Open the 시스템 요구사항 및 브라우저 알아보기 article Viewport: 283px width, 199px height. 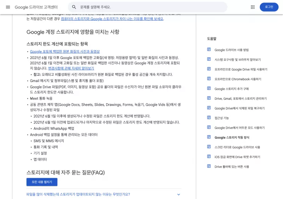point(237,60)
